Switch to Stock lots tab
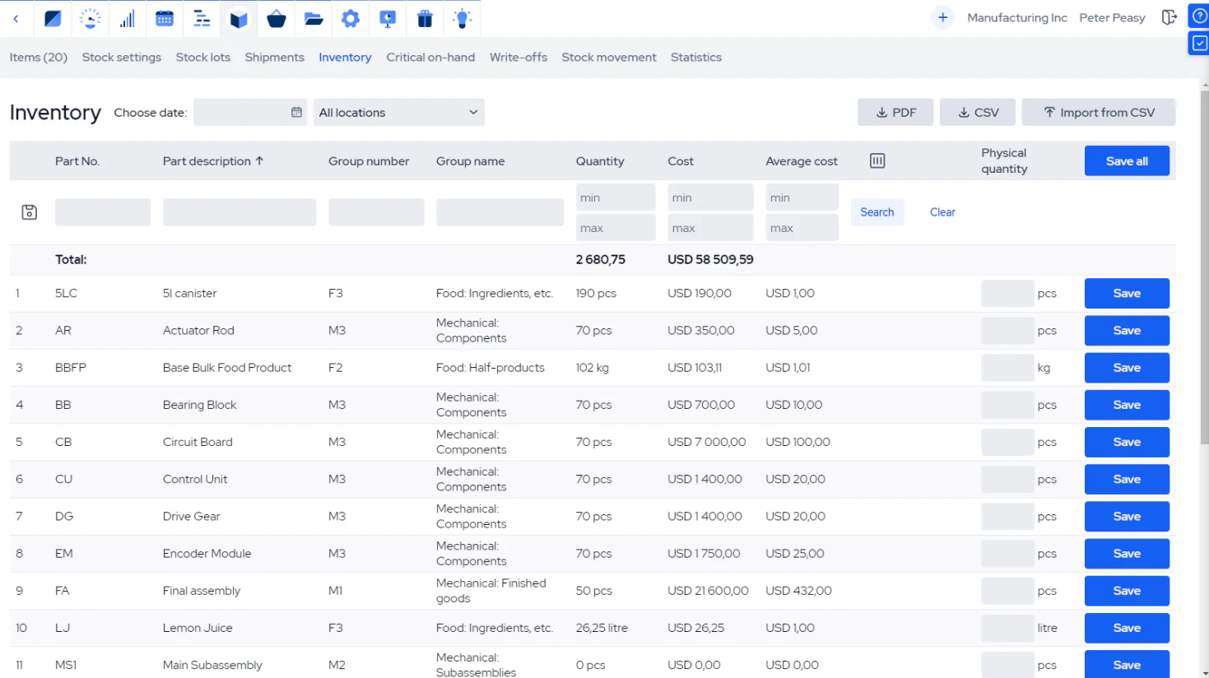 click(203, 57)
